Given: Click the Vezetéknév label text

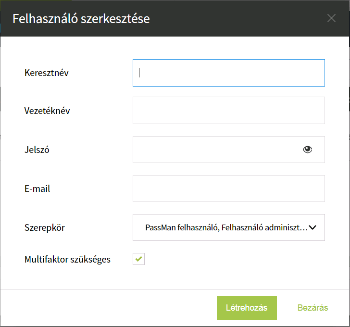Looking at the screenshot, I should pos(47,111).
